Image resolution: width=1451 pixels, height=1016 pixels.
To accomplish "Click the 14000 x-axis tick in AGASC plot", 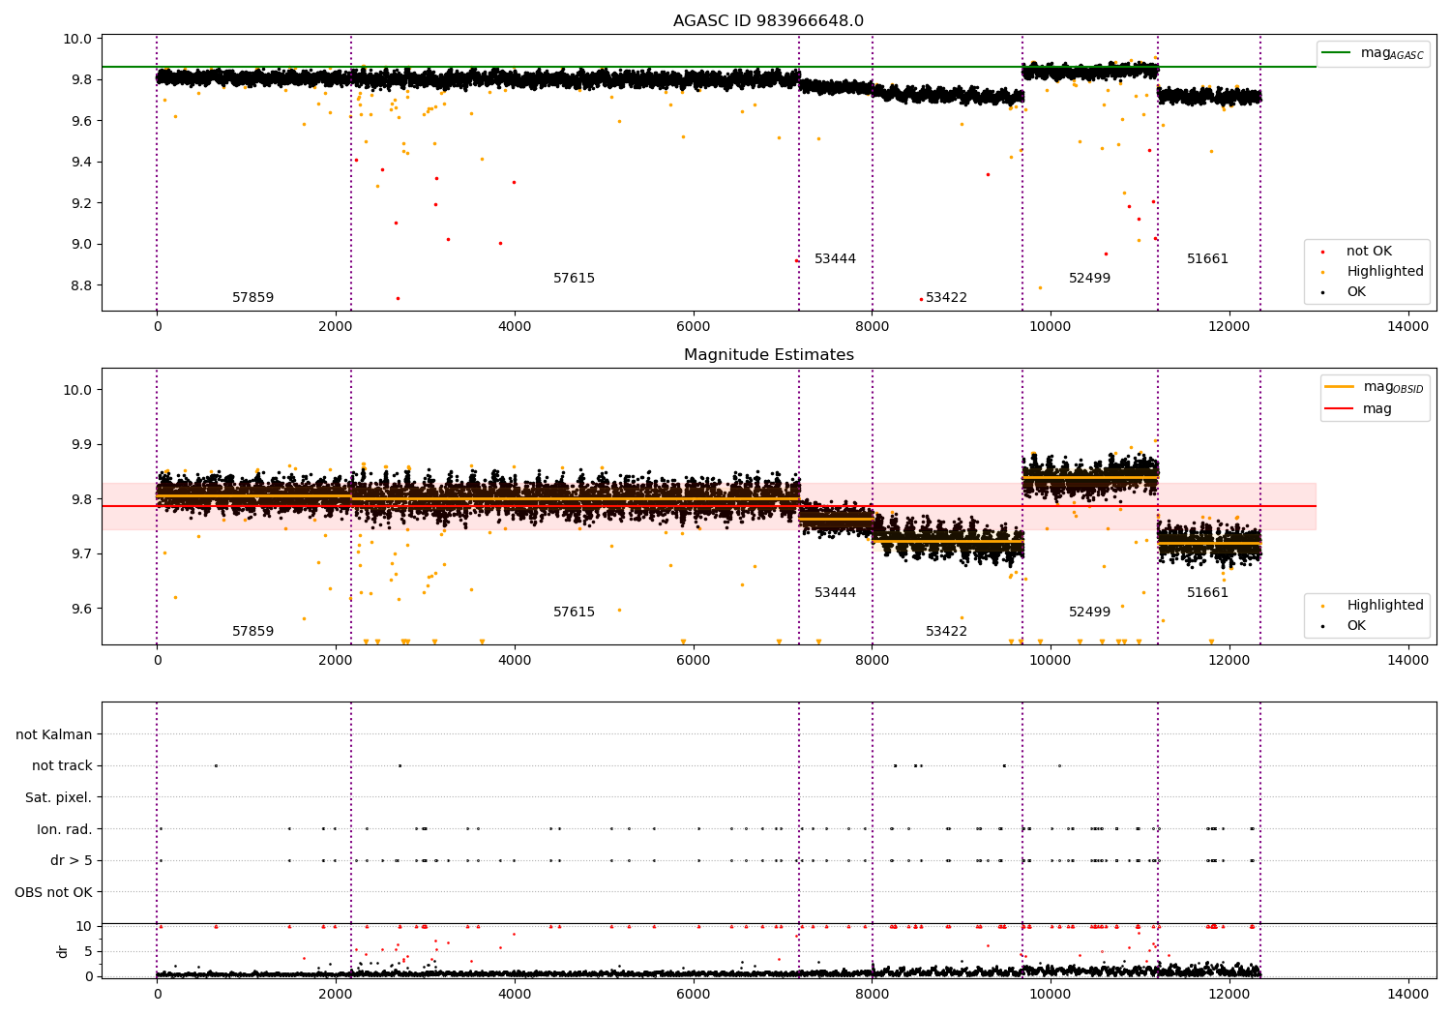I will click(1407, 327).
